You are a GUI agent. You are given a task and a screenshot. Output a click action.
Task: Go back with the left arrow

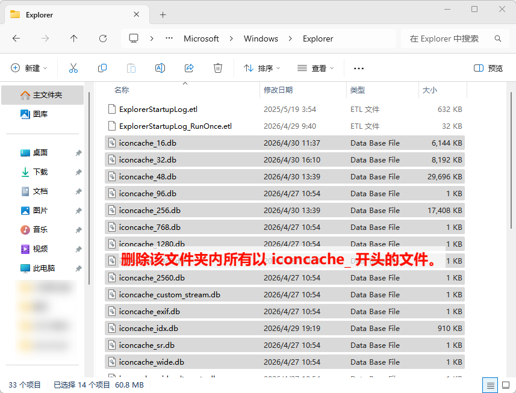click(x=16, y=39)
